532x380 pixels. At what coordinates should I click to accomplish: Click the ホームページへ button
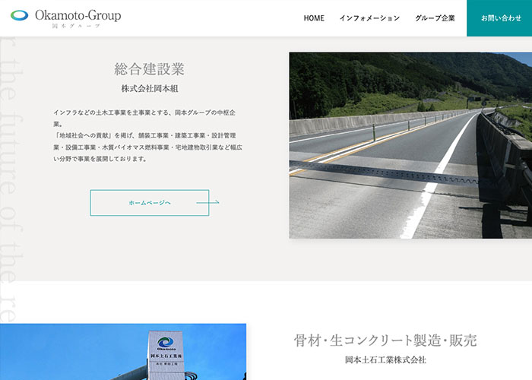(x=150, y=203)
